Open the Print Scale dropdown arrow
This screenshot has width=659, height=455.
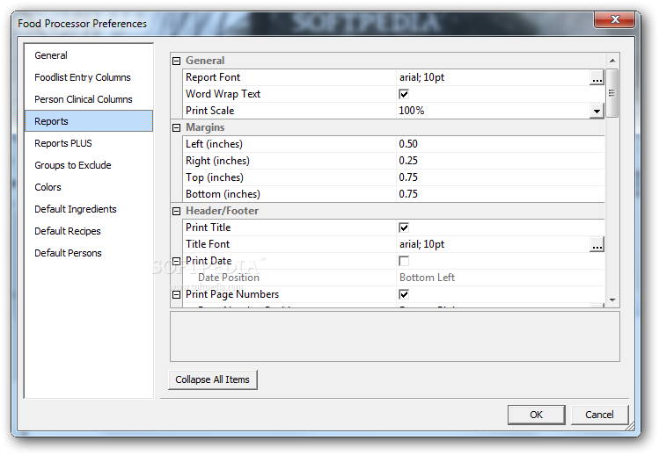[597, 112]
